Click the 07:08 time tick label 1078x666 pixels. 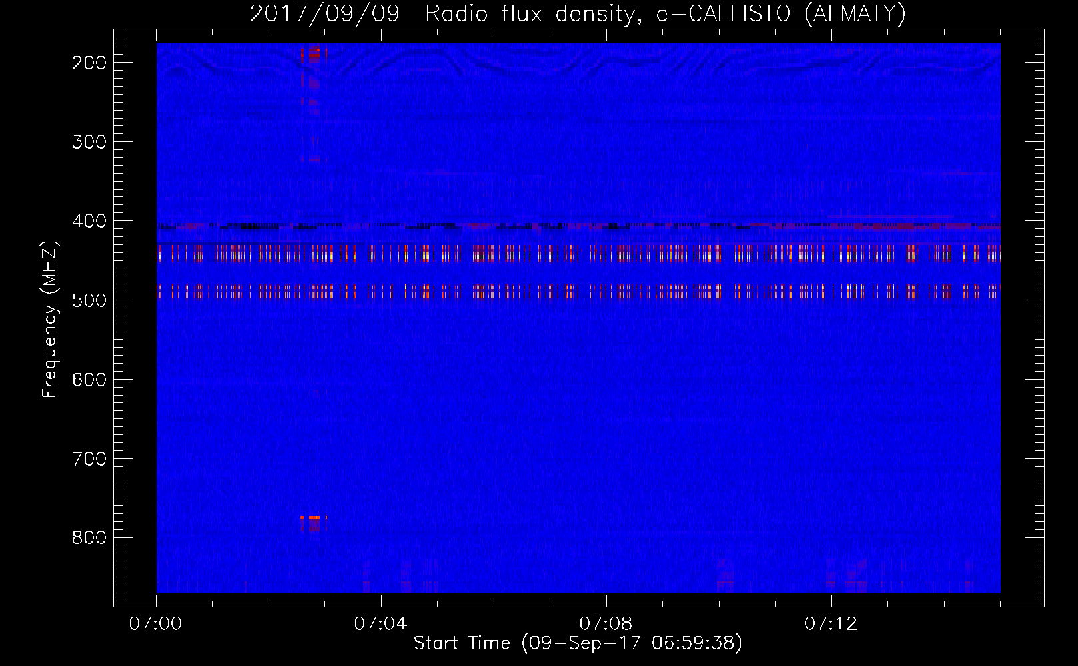[x=606, y=624]
